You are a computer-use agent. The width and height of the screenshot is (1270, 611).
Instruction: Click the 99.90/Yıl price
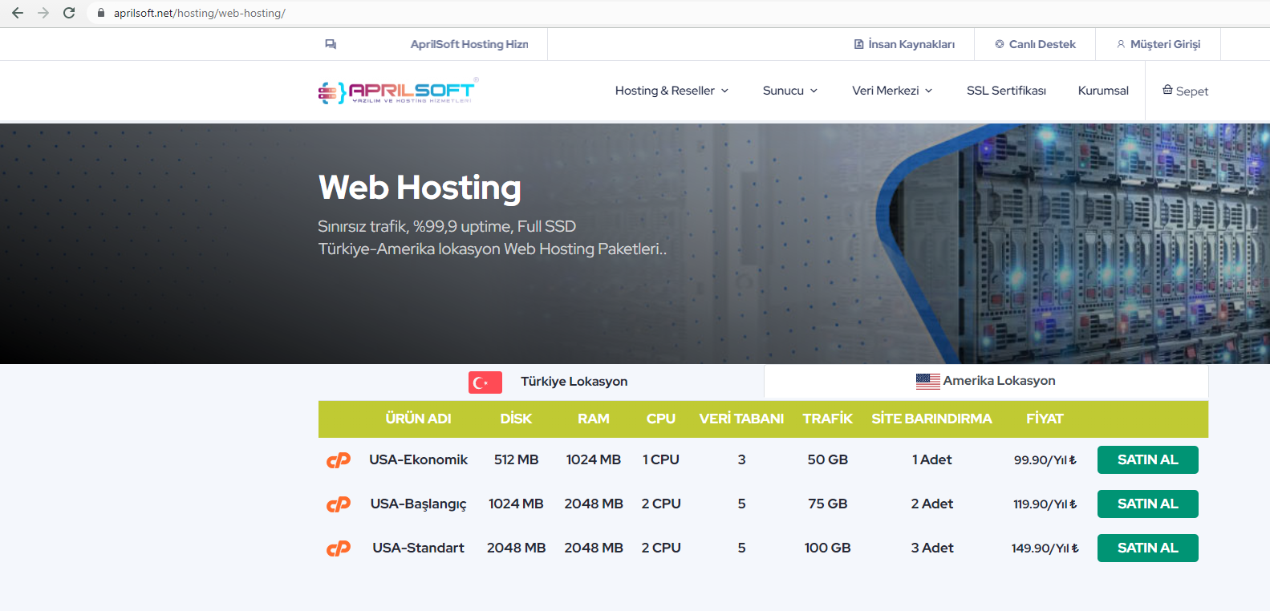[x=1045, y=460]
